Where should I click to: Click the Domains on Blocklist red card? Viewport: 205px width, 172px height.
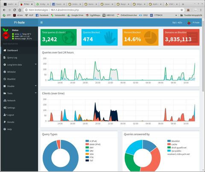click(x=182, y=37)
